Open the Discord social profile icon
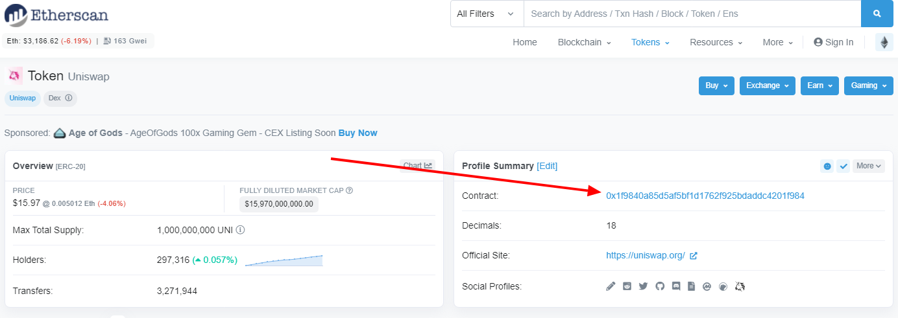This screenshot has width=898, height=318. pos(676,286)
